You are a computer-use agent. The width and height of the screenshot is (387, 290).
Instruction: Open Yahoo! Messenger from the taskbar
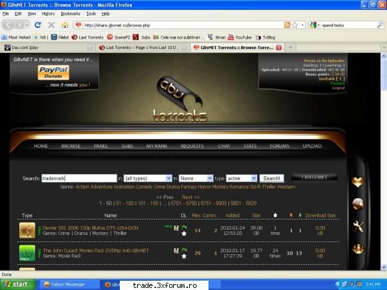[x=64, y=285]
